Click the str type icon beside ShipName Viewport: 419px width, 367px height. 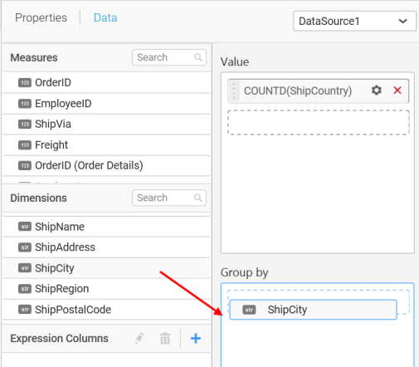click(25, 227)
